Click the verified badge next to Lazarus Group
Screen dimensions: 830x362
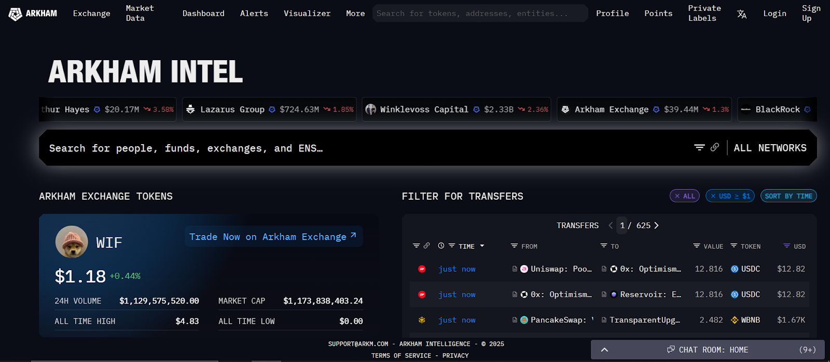click(272, 109)
